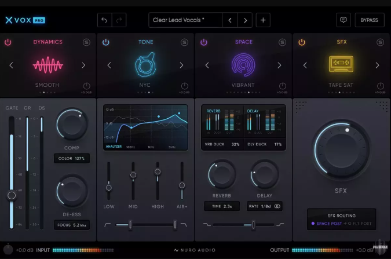This screenshot has height=259, width=391.
Task: Click the De-ess FOCUS 5.2 kHz field
Action: (72, 225)
